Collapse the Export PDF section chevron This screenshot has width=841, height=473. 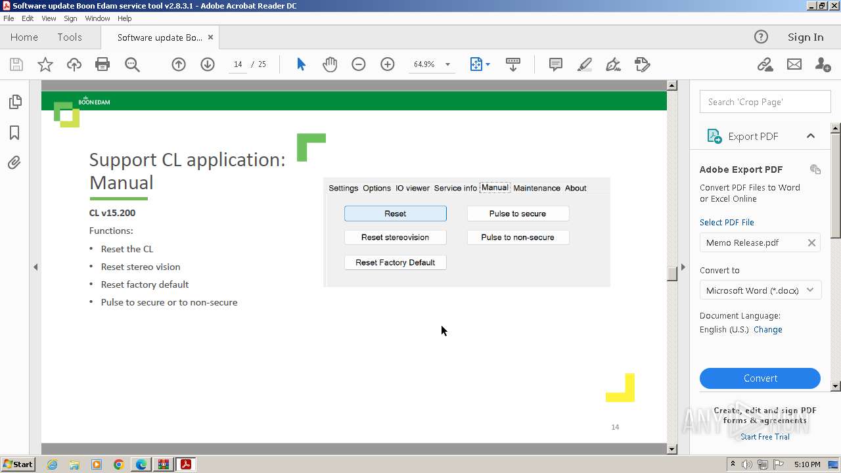[811, 136]
